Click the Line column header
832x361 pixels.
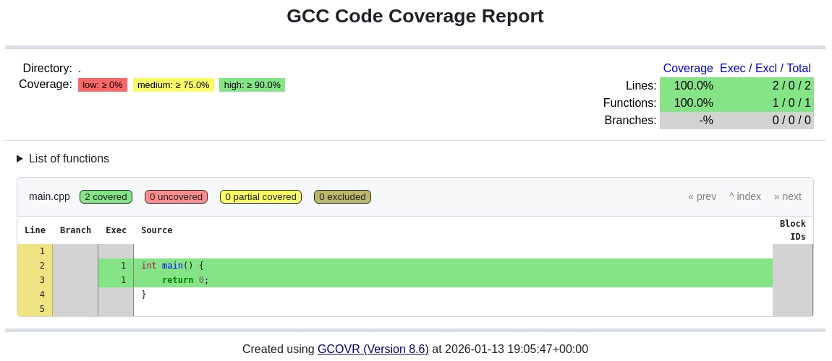click(x=35, y=230)
